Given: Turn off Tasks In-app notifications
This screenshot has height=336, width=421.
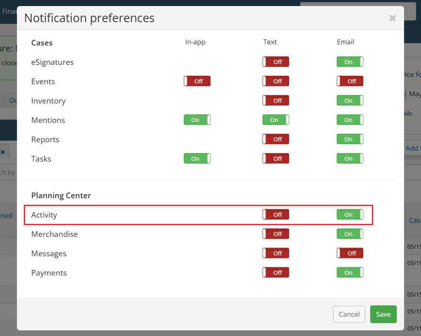Looking at the screenshot, I should 197,158.
